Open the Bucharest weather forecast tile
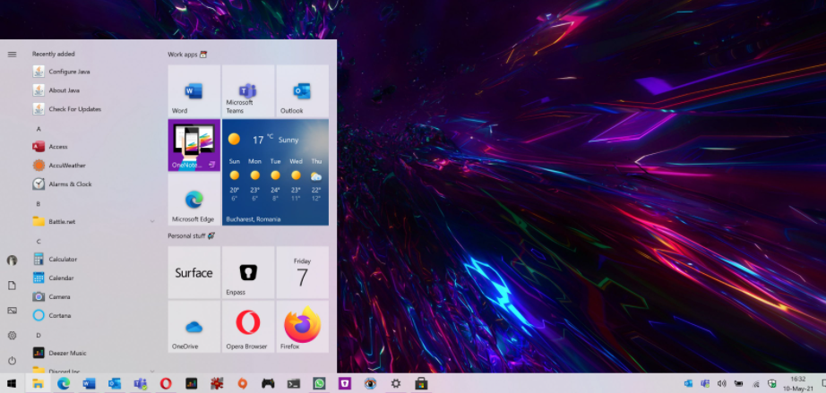826x393 pixels. tap(276, 172)
